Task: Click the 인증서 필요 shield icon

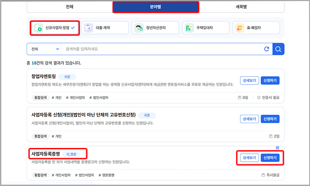Action: click(x=259, y=97)
